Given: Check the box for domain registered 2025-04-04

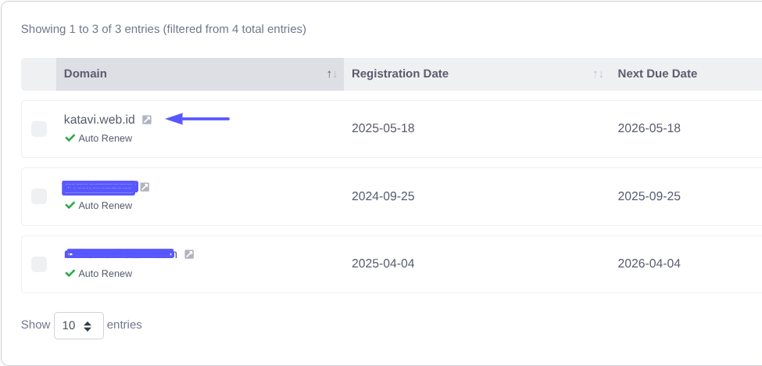Looking at the screenshot, I should pyautogui.click(x=39, y=264).
